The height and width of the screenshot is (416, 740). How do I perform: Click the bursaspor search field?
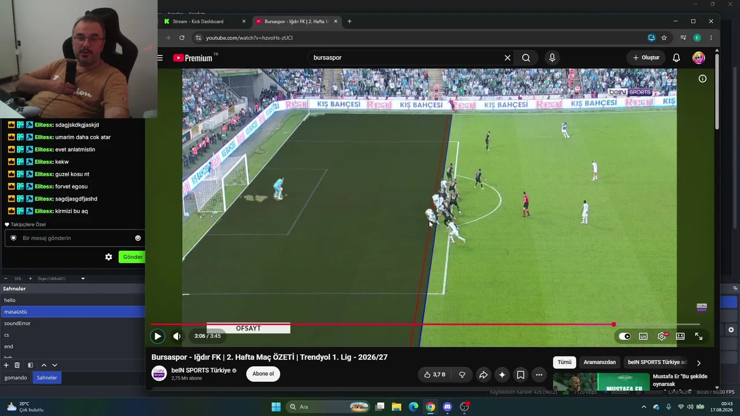[x=405, y=58]
